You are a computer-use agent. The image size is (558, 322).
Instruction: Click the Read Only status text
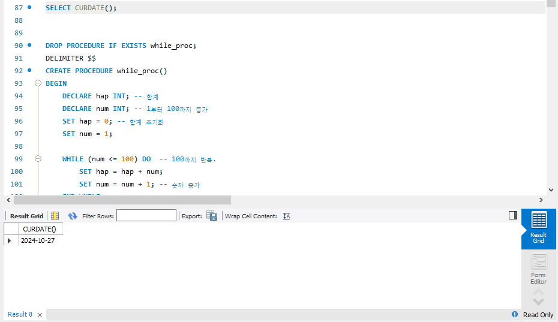(538, 315)
